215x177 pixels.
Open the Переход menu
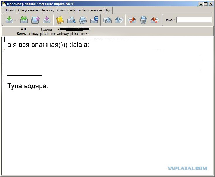pos(47,11)
